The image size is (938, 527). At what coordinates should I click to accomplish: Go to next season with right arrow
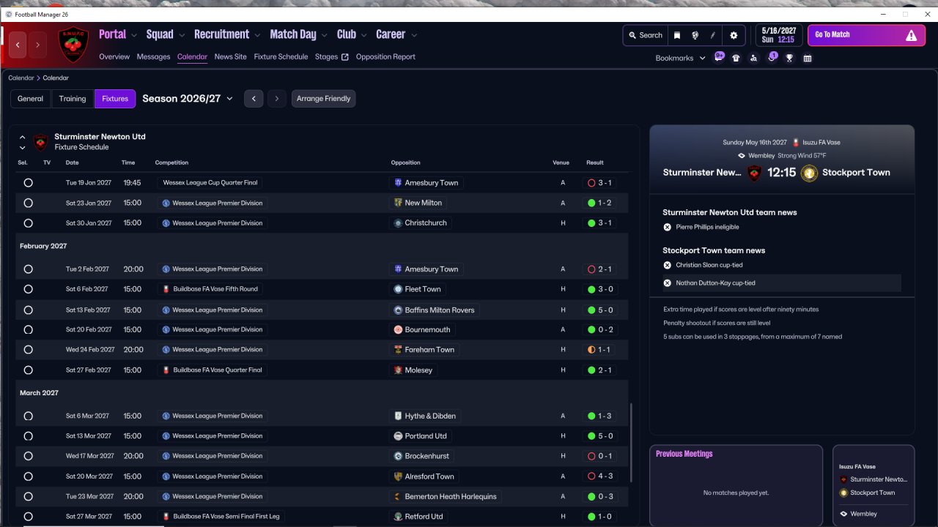pyautogui.click(x=276, y=99)
